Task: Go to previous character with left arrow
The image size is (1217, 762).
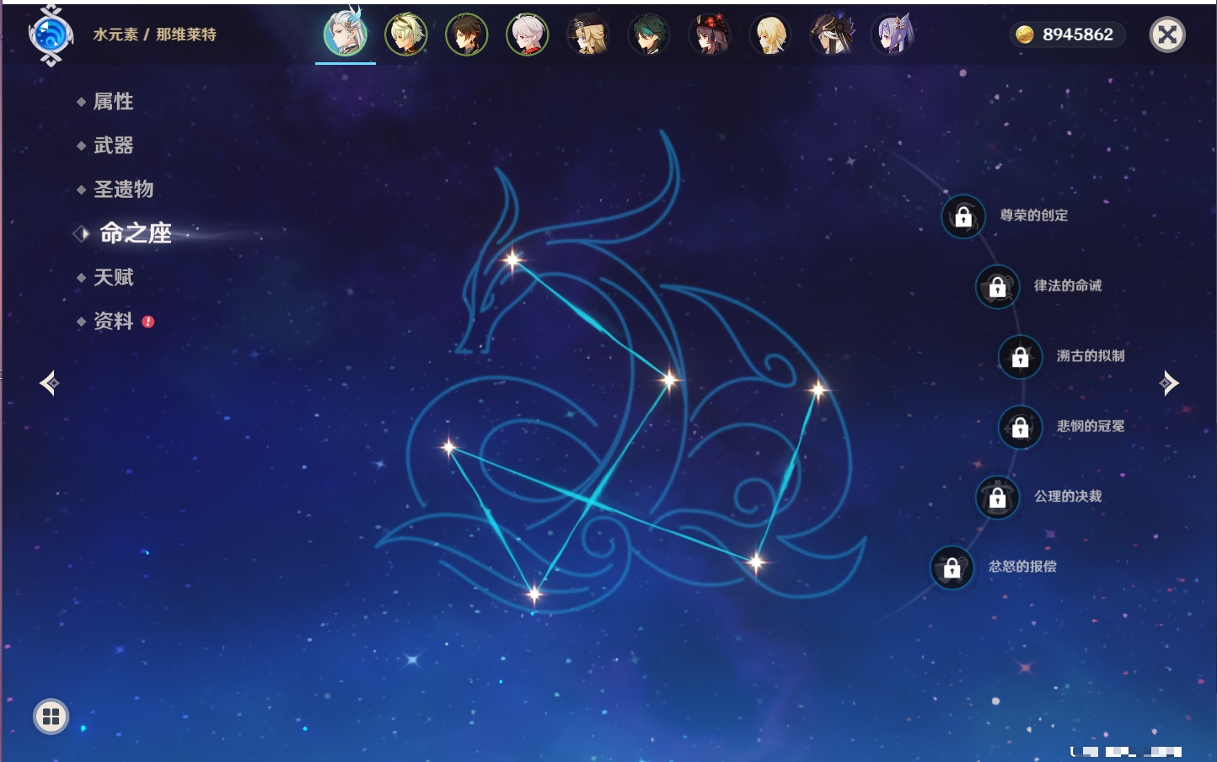Action: [50, 383]
